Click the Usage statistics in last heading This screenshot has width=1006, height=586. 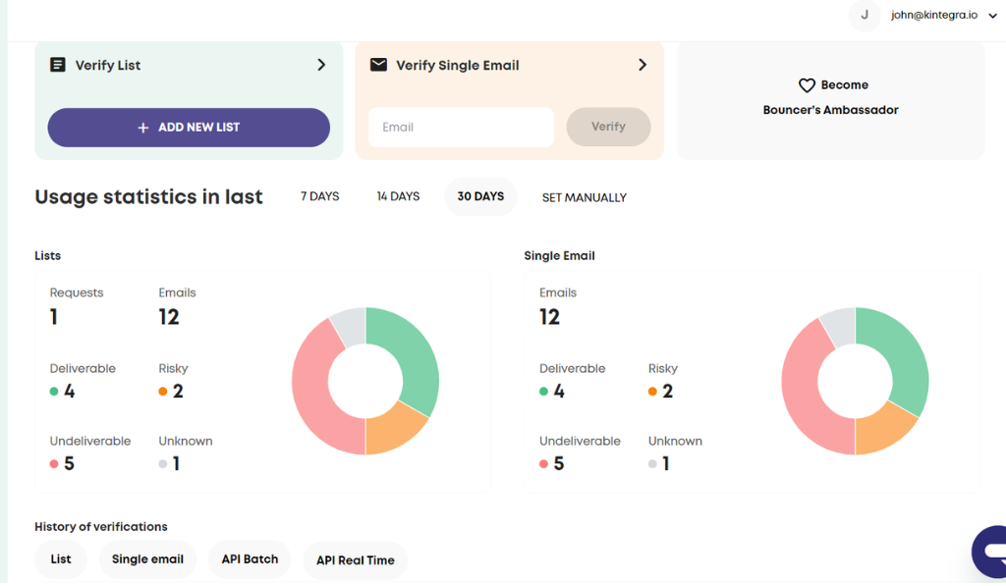point(149,197)
